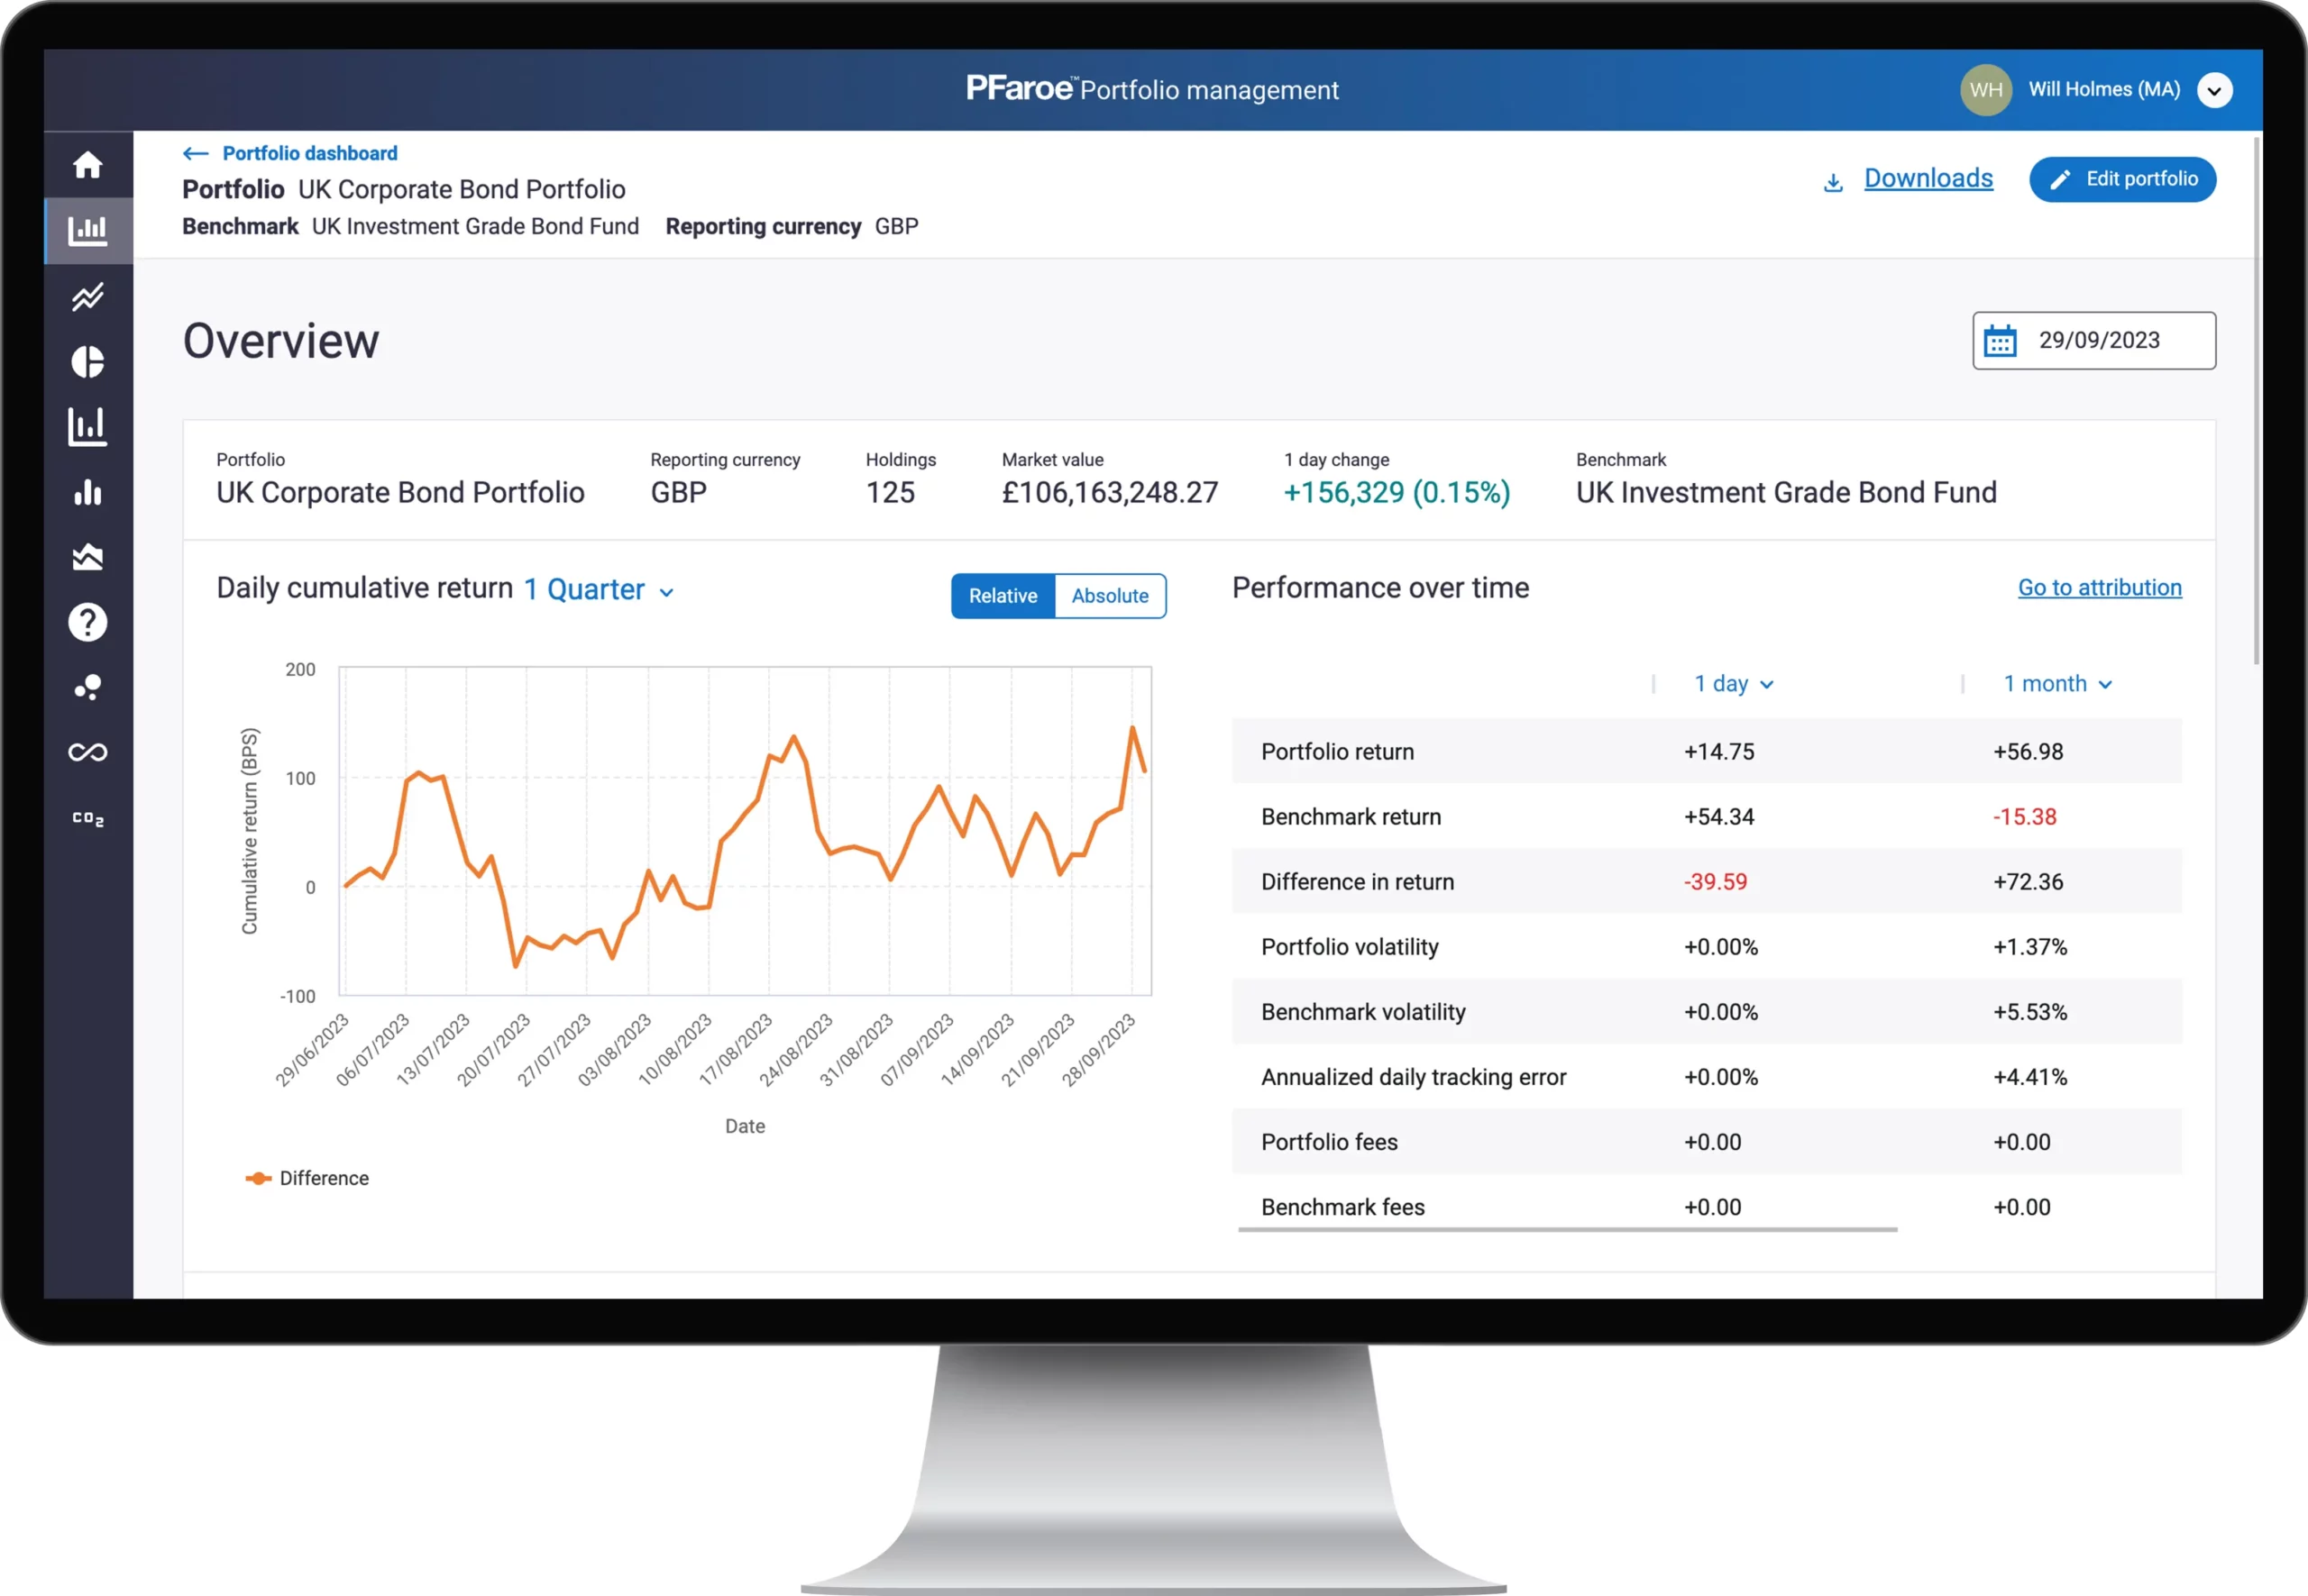Click the home icon in sidebar
The height and width of the screenshot is (1596, 2308).
click(x=88, y=165)
